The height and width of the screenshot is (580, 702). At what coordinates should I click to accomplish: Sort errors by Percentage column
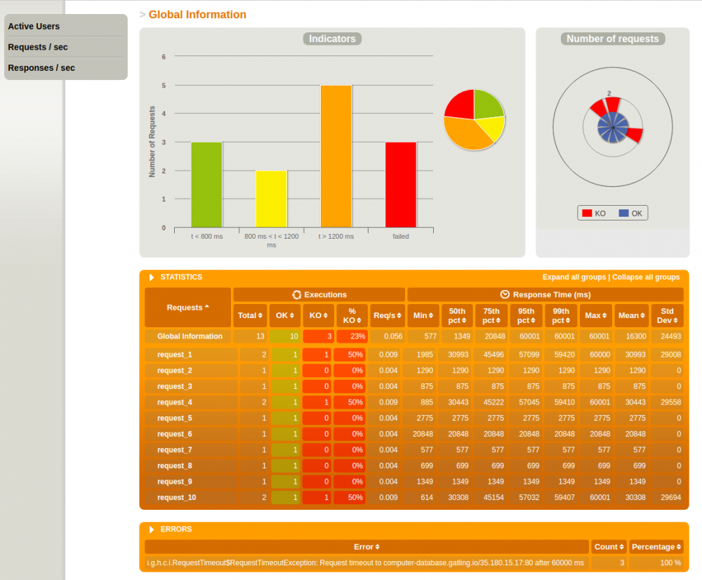point(656,547)
